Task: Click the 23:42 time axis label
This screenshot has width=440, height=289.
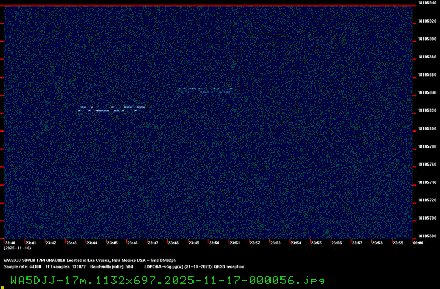Action: [51, 243]
